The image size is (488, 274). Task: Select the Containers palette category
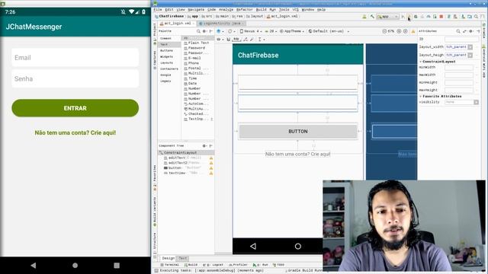pos(169,68)
